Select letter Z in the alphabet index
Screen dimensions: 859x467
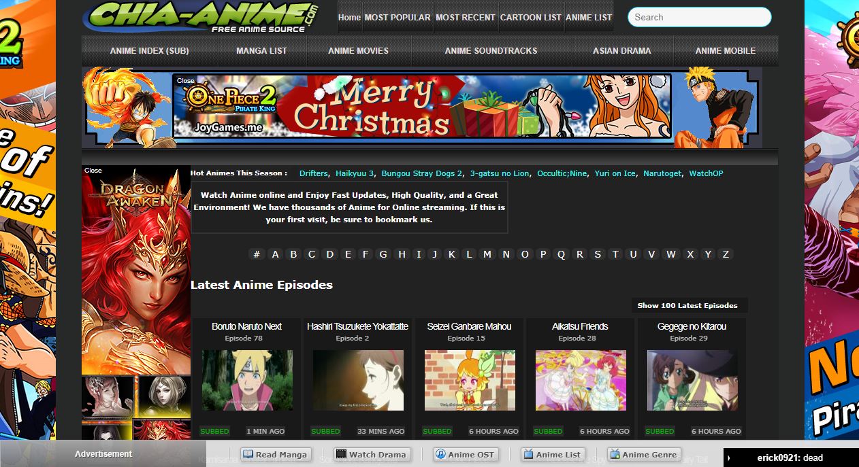[x=726, y=254]
